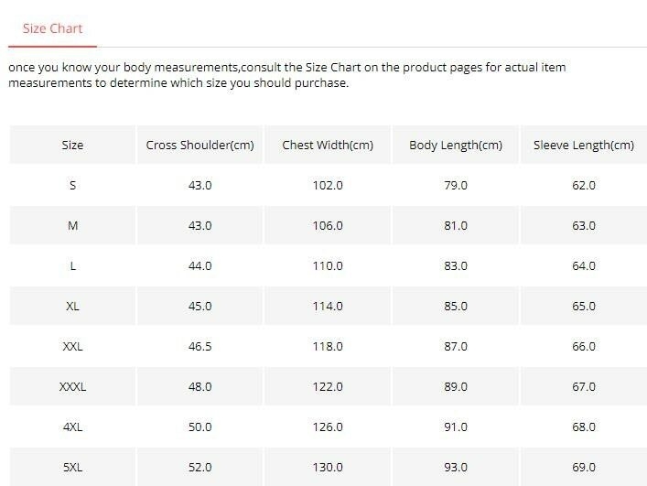Image resolution: width=647 pixels, height=486 pixels.
Task: Click the 4XL size row label
Action: click(72, 427)
